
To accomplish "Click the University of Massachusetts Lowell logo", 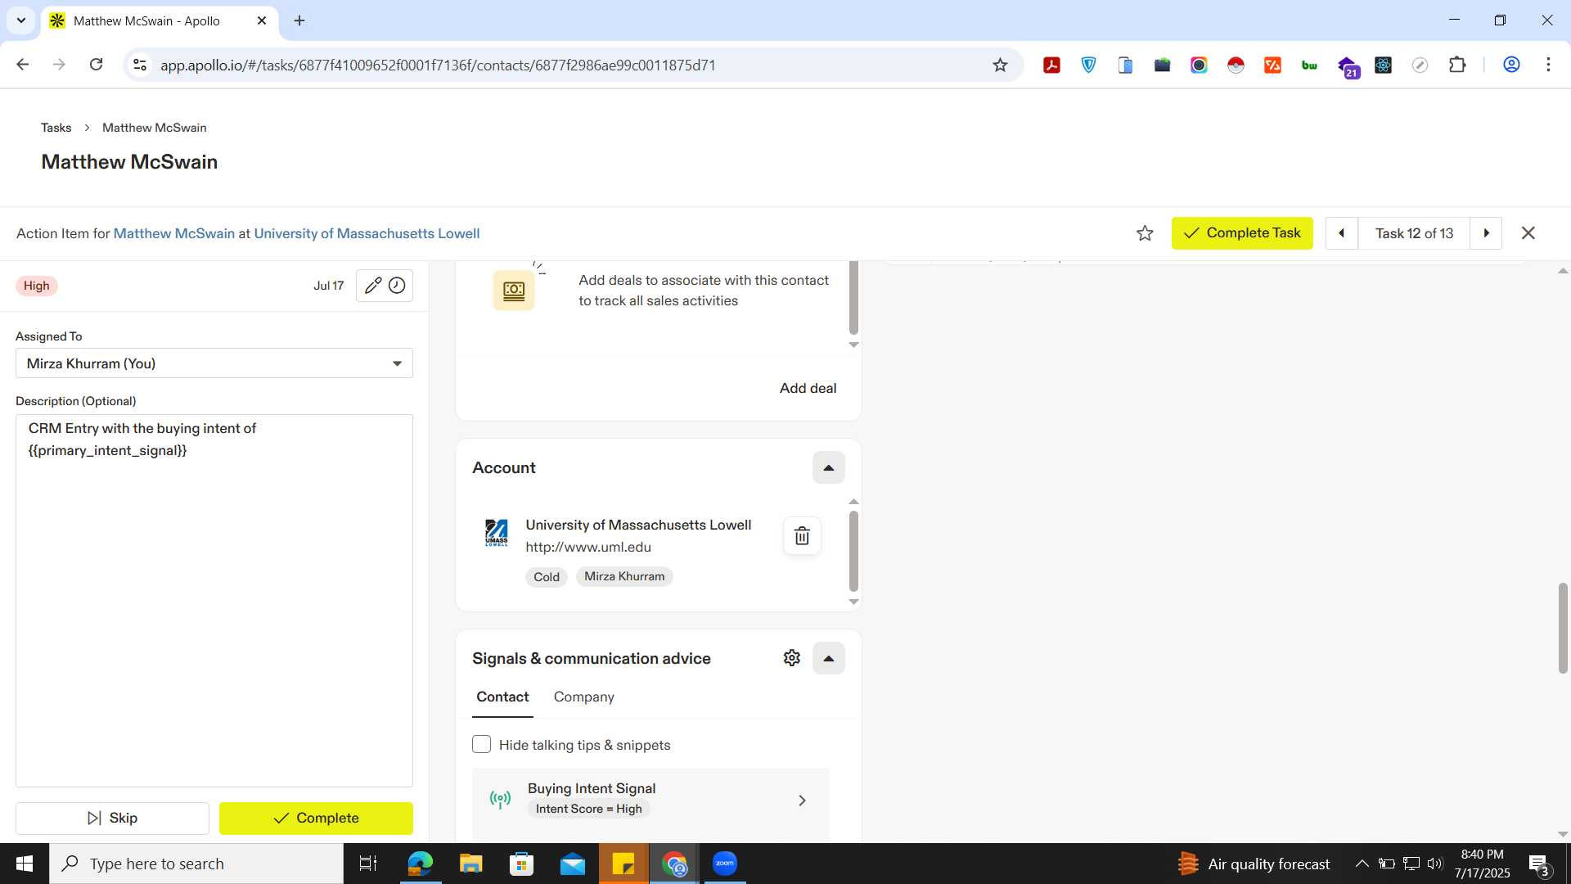I will click(496, 533).
